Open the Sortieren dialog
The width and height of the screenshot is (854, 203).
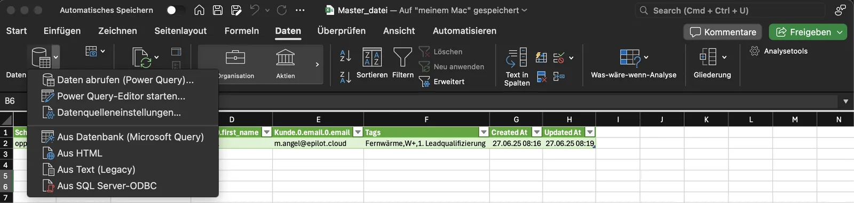[371, 63]
